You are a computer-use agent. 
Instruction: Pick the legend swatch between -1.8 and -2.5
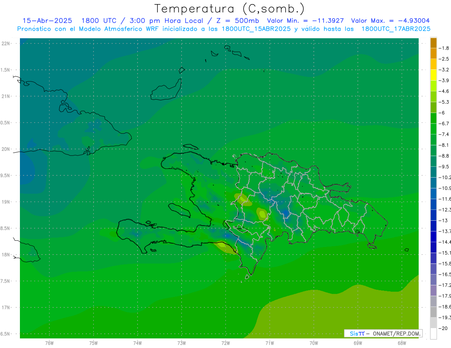[x=433, y=53]
